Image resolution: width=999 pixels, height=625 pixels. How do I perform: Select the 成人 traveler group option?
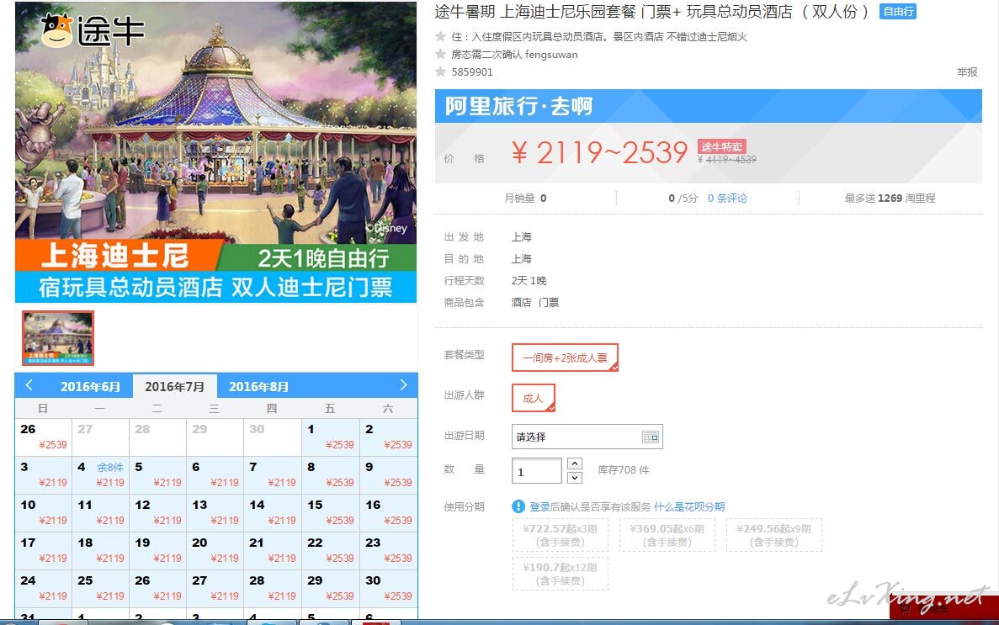534,398
